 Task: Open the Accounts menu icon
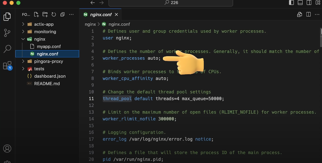point(7,149)
